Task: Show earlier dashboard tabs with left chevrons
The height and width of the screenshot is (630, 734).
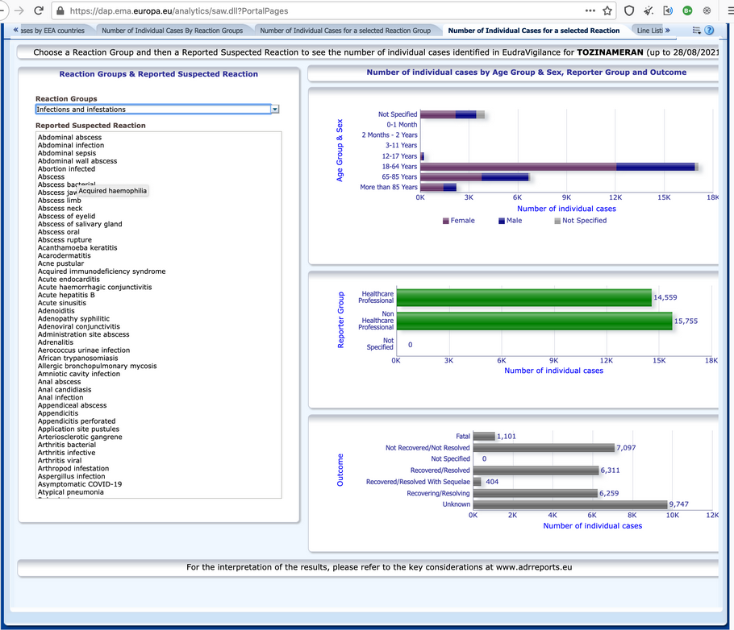Action: (x=16, y=30)
